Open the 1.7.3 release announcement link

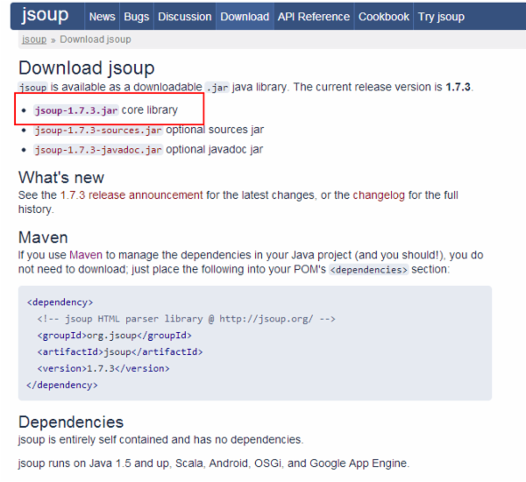pos(131,195)
